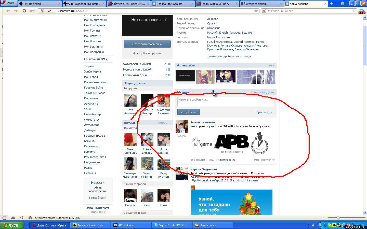Open the Opera Unite share icon
The width and height of the screenshot is (367, 229).
tap(22, 218)
